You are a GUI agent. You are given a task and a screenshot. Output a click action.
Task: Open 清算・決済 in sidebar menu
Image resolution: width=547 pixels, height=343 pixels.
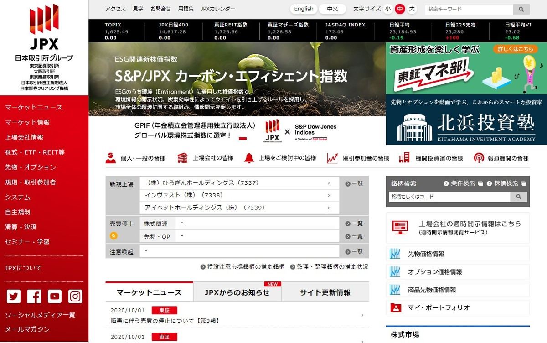(21, 227)
